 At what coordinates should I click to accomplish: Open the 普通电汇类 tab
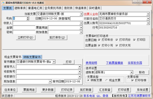[x=35, y=8]
